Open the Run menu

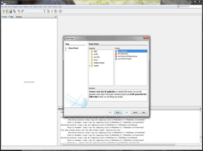click(31, 7)
